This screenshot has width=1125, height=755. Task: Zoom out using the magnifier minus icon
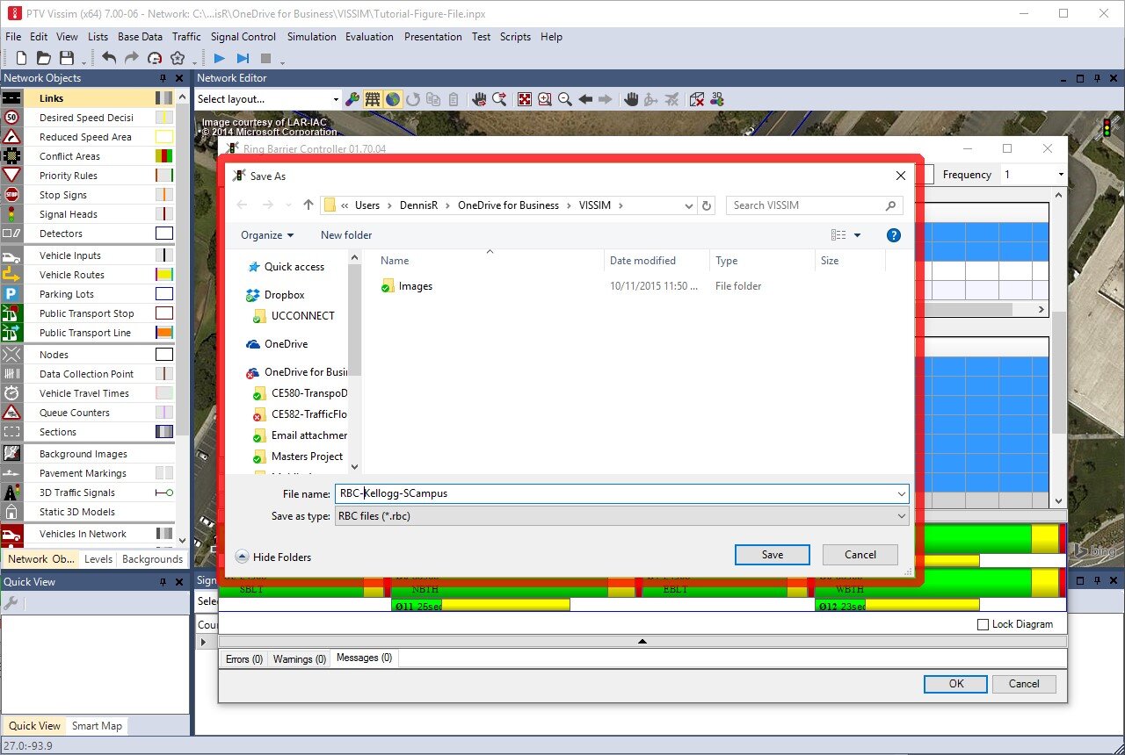pos(565,99)
